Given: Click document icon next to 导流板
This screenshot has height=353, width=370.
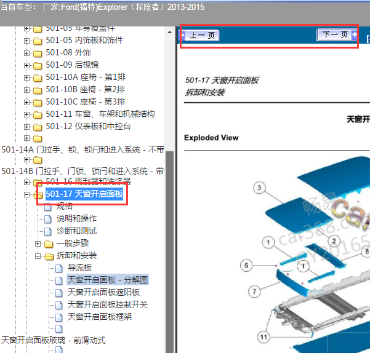Looking at the screenshot, I should coord(59,268).
